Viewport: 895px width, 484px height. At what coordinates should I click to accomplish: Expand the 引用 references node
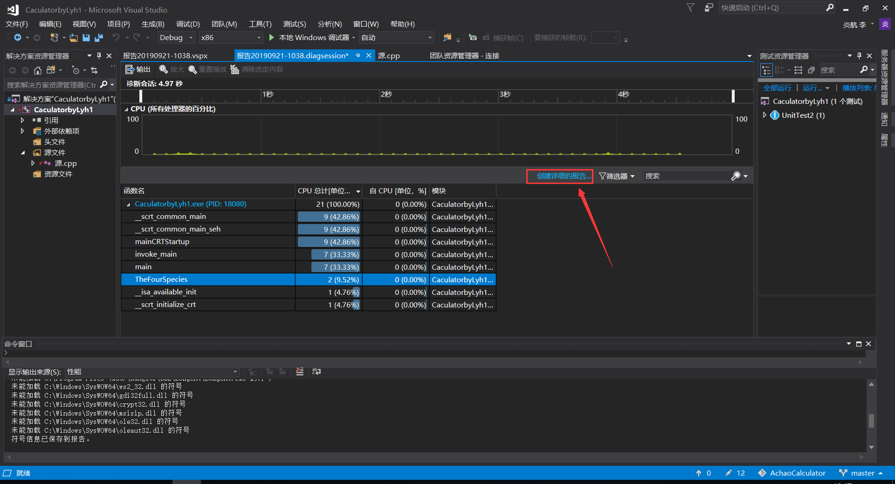pos(22,121)
